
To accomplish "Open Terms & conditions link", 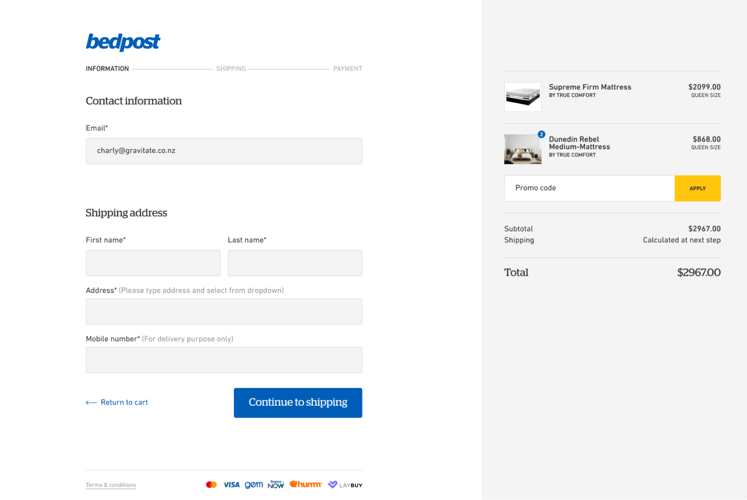I will tap(111, 485).
